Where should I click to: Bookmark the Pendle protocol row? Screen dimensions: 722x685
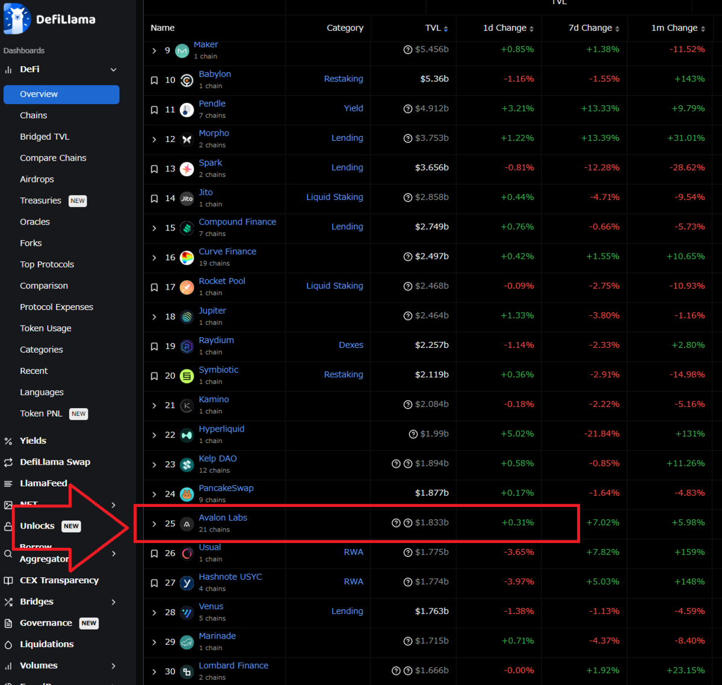coord(155,110)
